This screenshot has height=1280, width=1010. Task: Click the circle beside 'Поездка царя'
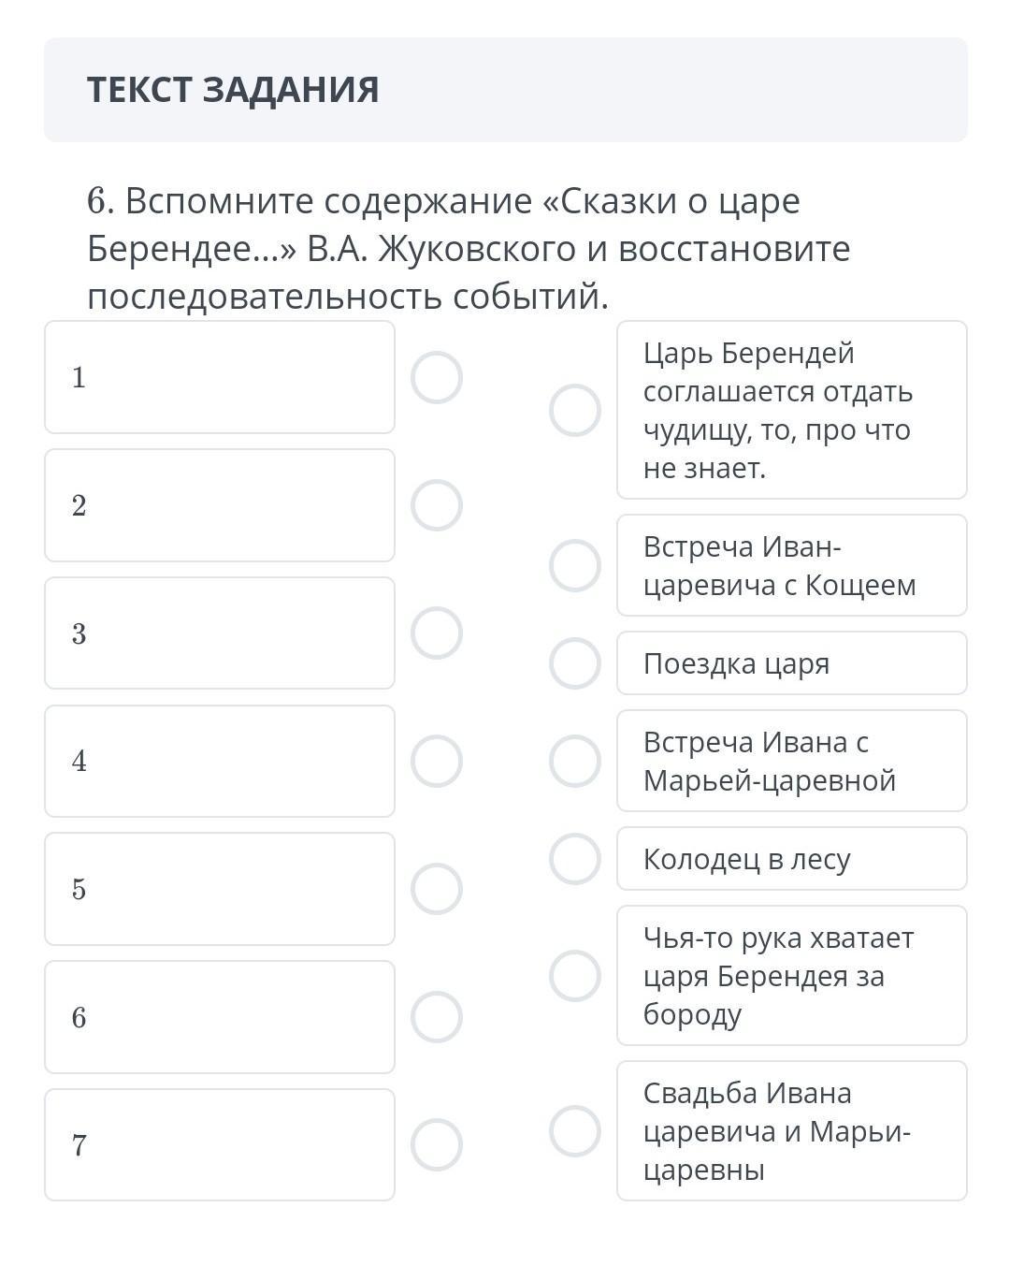(575, 663)
